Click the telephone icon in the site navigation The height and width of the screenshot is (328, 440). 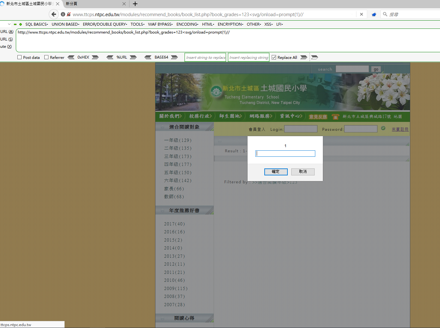(336, 117)
